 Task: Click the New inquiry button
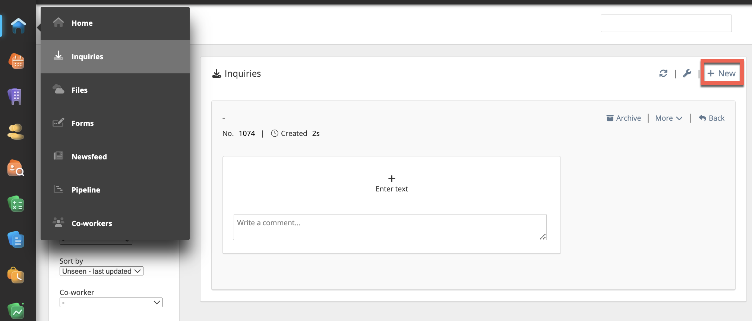(x=722, y=73)
